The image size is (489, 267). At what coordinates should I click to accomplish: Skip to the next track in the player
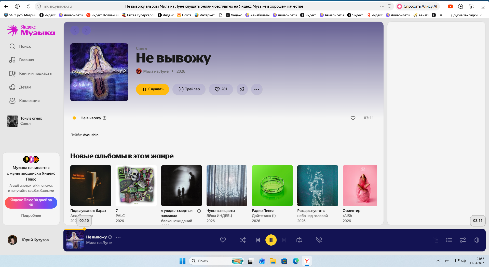[284, 240]
